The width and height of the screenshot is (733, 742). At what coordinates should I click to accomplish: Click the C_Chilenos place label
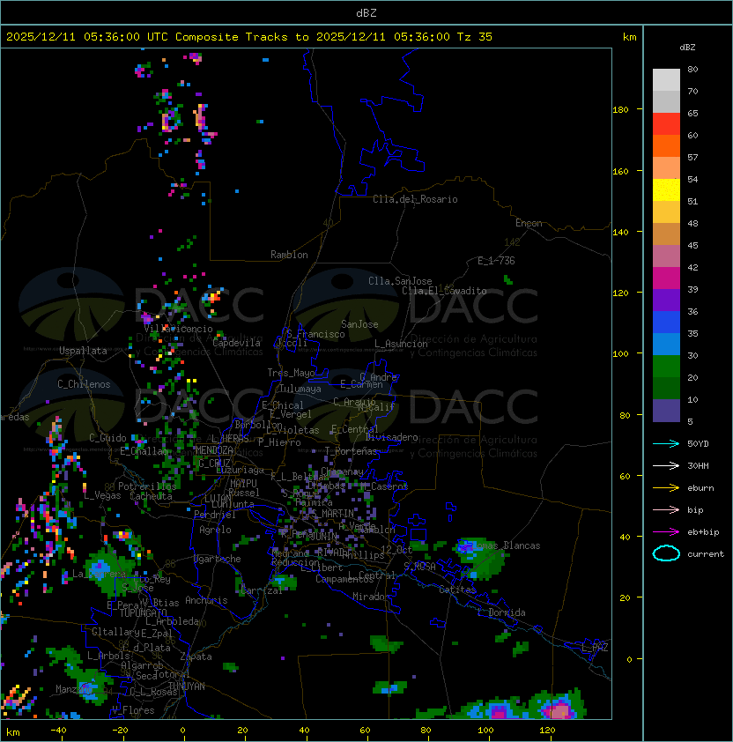coord(84,384)
